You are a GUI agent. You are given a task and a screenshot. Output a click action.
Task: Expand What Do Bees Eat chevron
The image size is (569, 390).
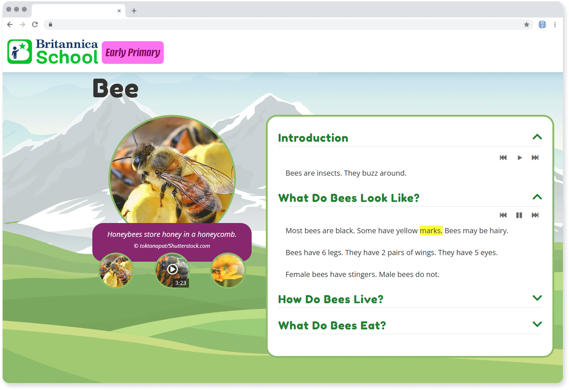pyautogui.click(x=537, y=324)
